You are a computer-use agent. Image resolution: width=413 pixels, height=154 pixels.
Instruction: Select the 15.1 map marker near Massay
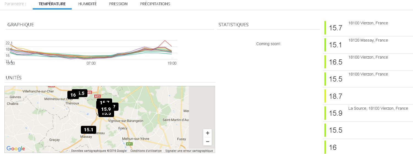[x=88, y=130]
